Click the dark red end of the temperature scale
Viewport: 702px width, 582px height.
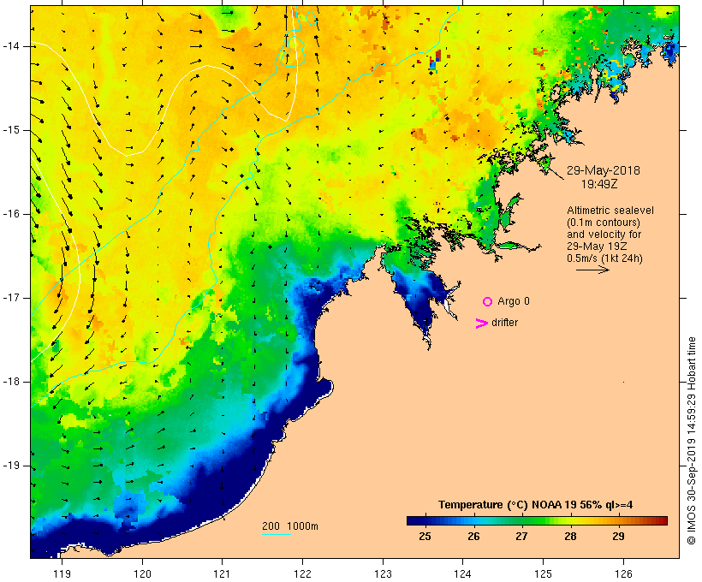click(663, 520)
